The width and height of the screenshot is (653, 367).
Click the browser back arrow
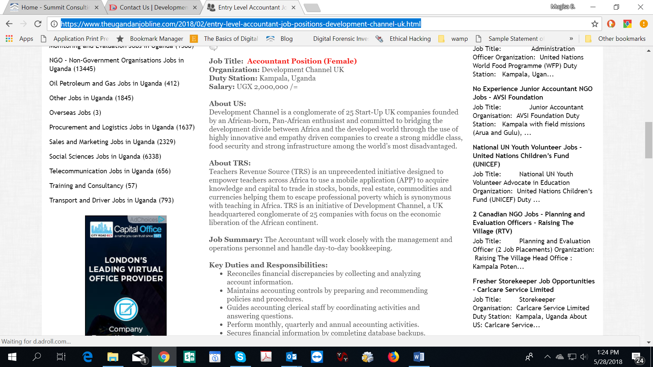[x=9, y=24]
